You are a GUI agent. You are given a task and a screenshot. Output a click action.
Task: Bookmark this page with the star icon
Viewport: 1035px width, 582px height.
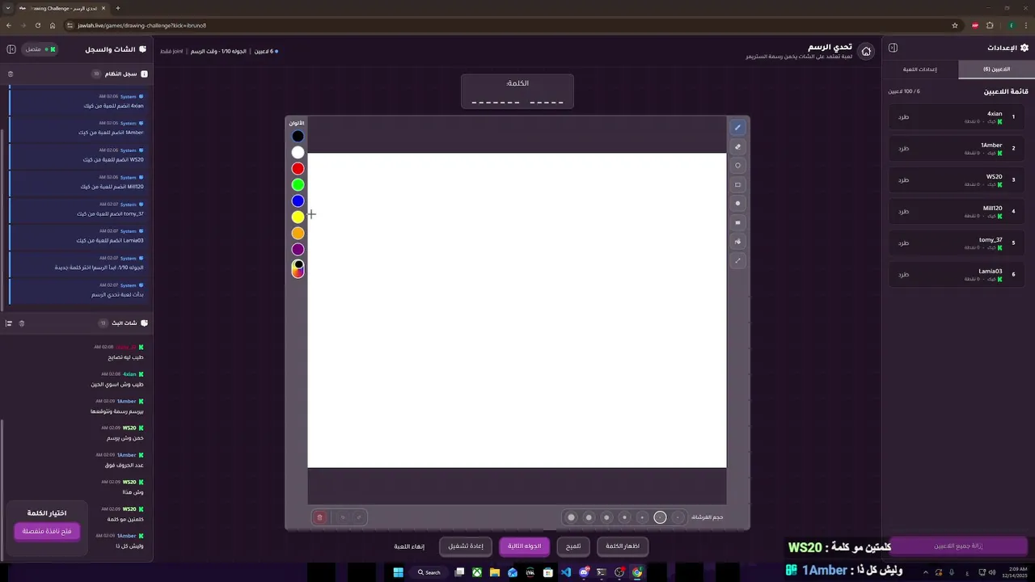click(x=955, y=25)
